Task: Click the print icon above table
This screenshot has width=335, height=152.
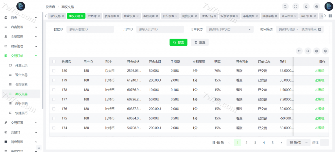Action: coord(316,51)
